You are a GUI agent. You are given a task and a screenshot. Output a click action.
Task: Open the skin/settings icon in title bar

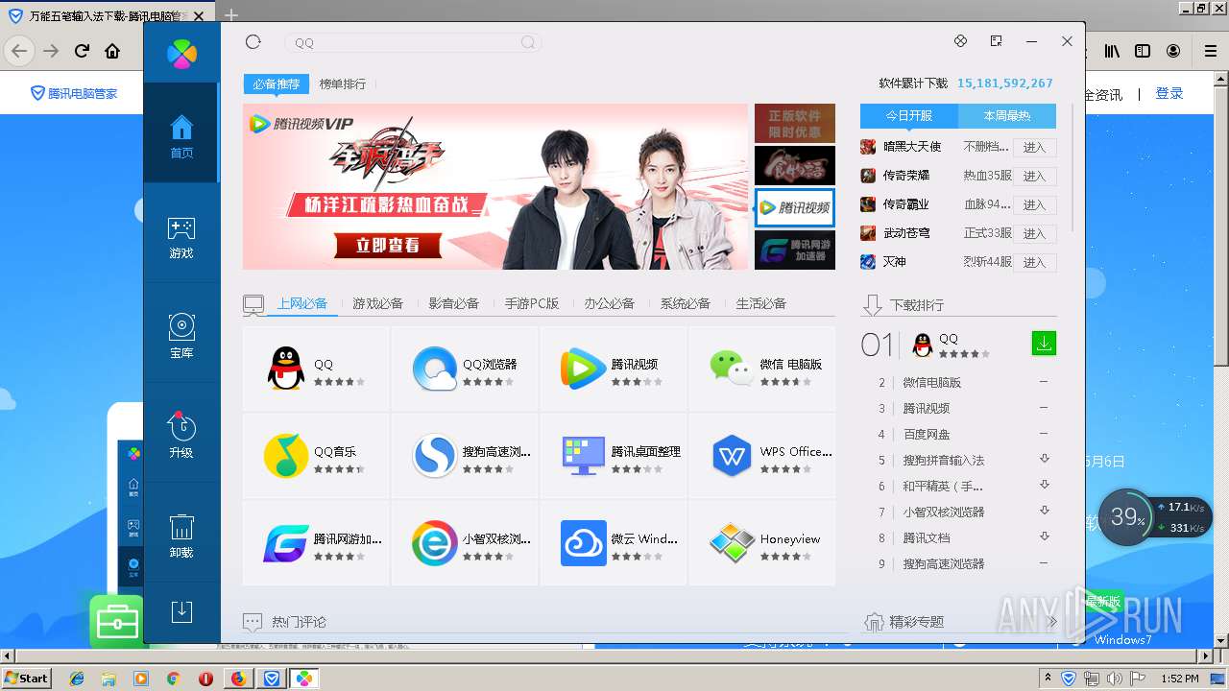click(960, 41)
